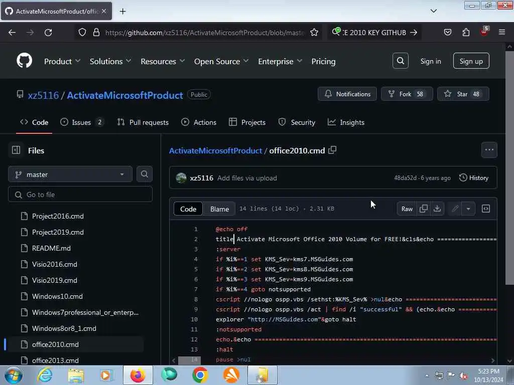Open the Raw file view
The image size is (514, 385).
407,209
